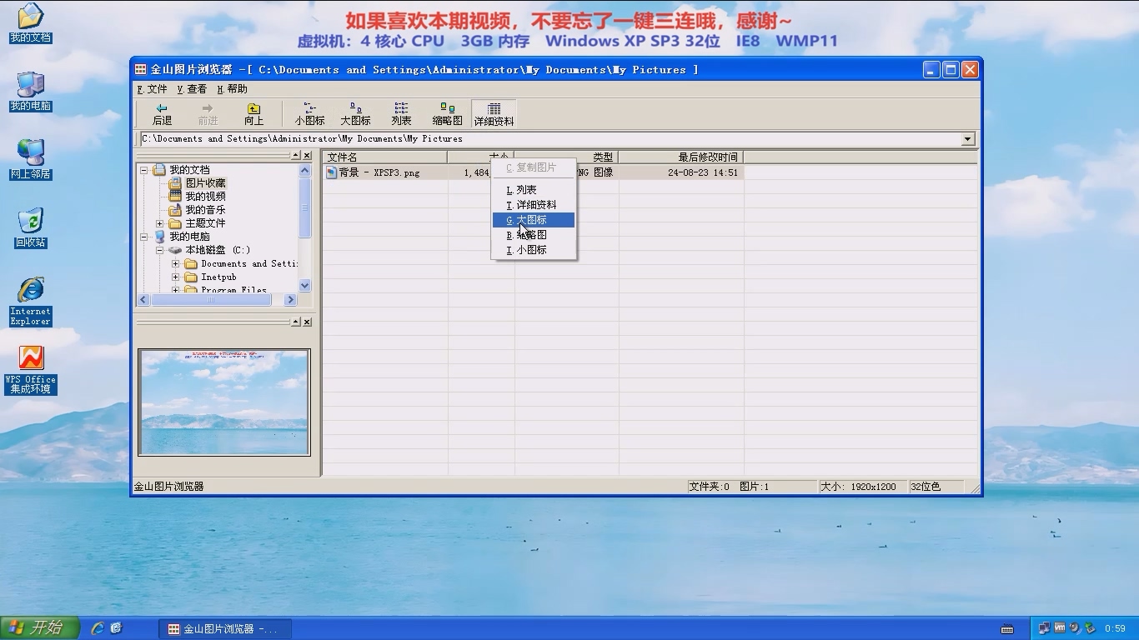This screenshot has width=1139, height=640.
Task: Click the folder tree vertical scrollbar thumb
Action: (304, 208)
